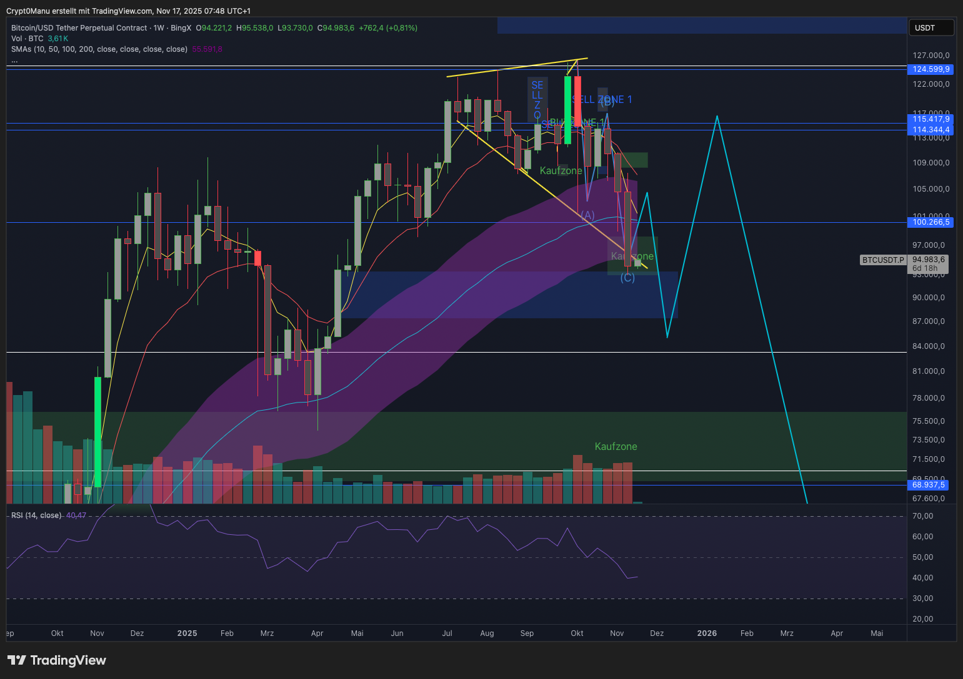
Task: Click the TradingView logo icon
Action: [x=16, y=660]
